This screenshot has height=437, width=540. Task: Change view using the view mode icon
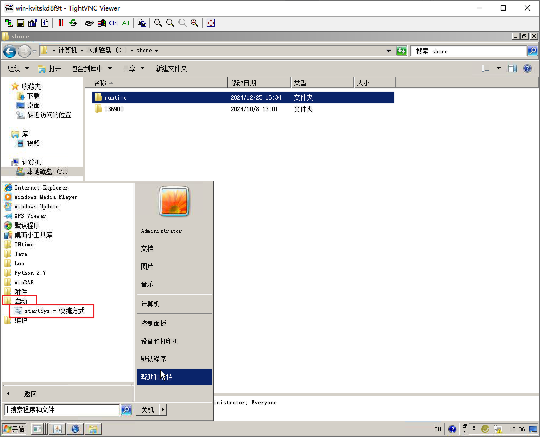point(486,68)
